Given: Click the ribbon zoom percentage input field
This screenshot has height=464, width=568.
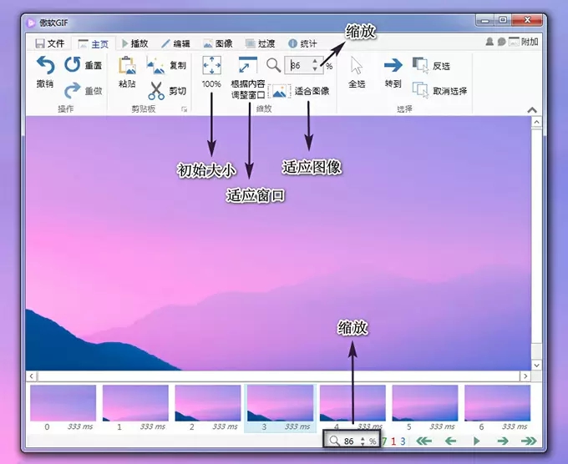Looking at the screenshot, I should pos(300,65).
